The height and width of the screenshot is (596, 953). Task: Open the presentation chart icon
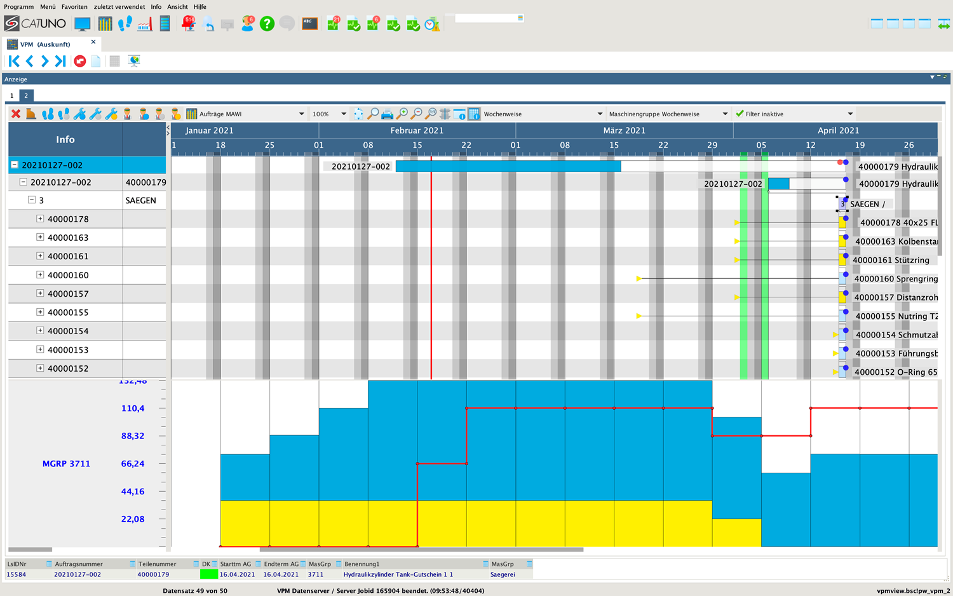click(134, 61)
